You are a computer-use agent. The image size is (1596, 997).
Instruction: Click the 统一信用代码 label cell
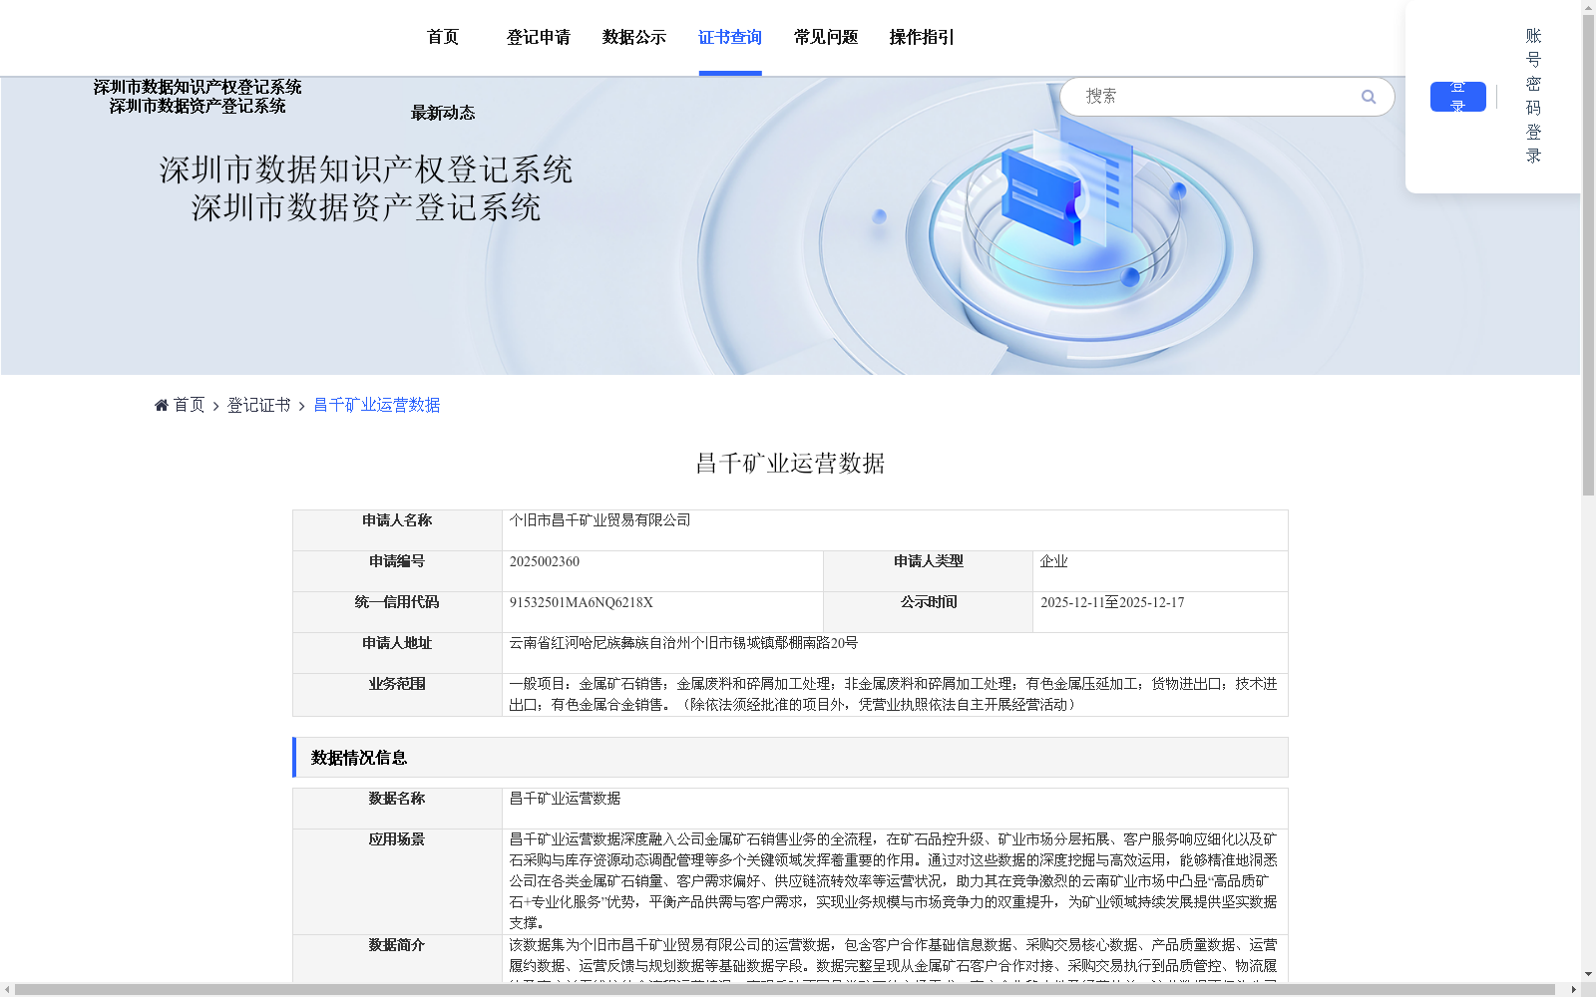tap(397, 612)
